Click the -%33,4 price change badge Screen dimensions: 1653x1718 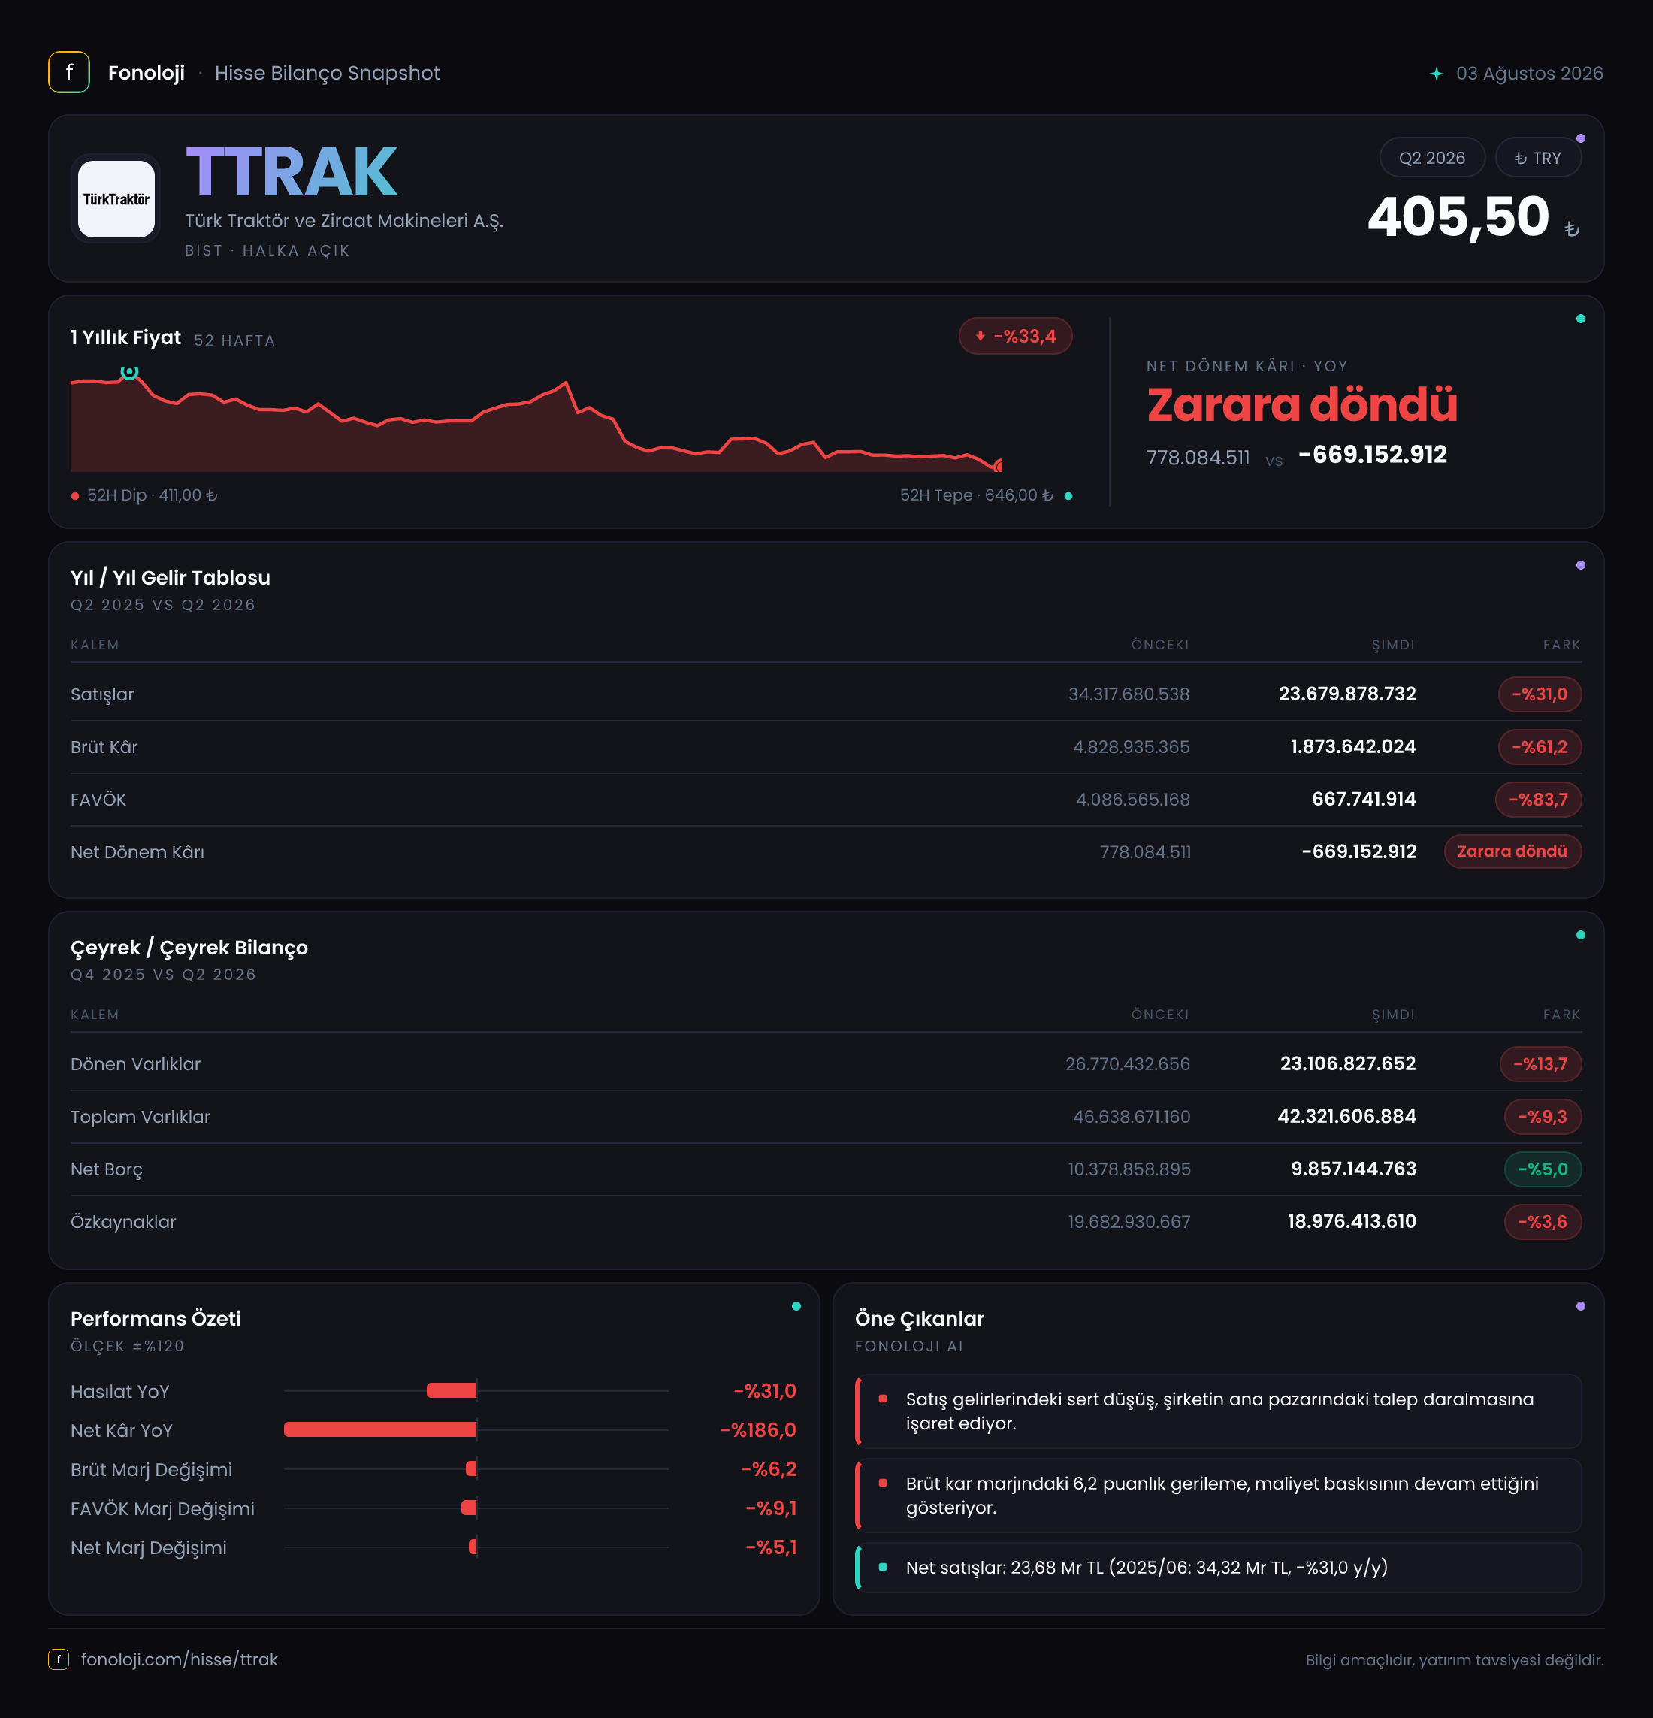[1015, 337]
